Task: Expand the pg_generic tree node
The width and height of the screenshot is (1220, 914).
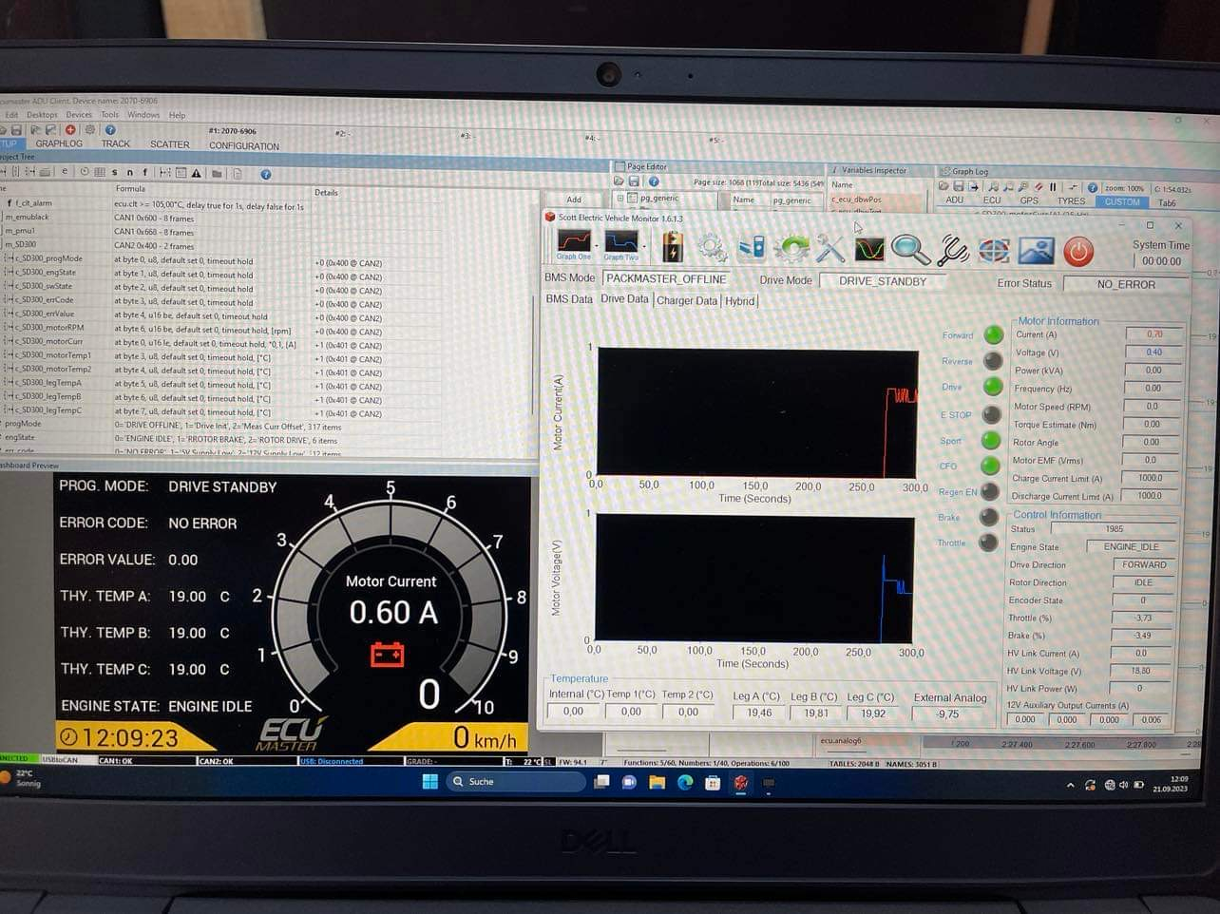Action: click(x=620, y=199)
